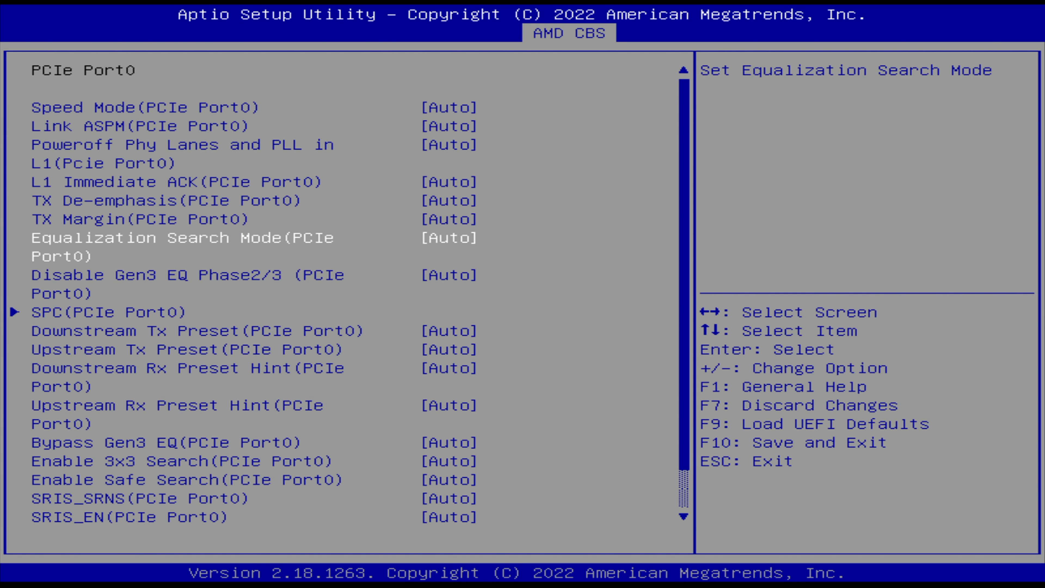Select Downstream Rx Preset Hint setting
Viewport: 1045px width, 588px height.
point(188,377)
